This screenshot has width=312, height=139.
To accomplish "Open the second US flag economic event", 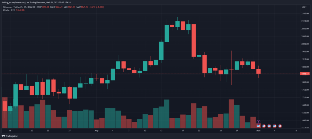I will pos(264,126).
